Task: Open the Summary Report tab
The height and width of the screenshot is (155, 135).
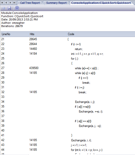Action: pos(56,3)
